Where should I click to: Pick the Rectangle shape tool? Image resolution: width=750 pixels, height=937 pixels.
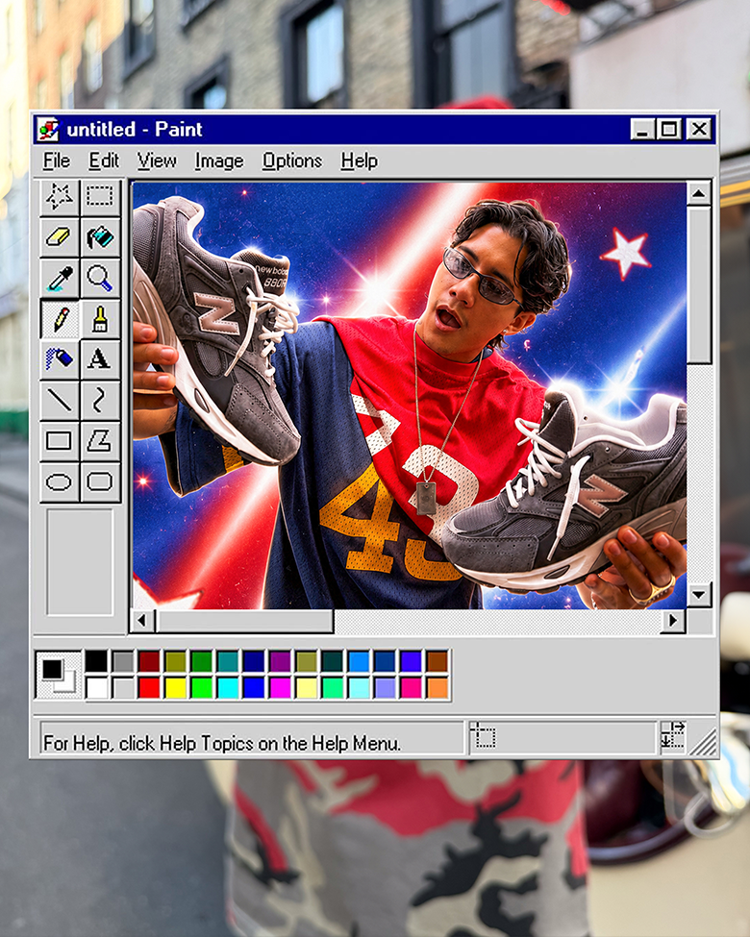[60, 441]
